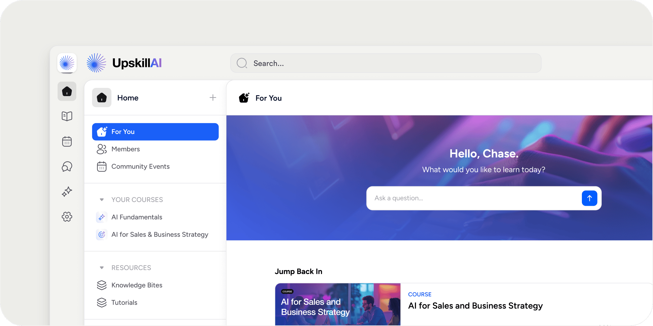
Task: Open the UpskillAI workspace switcher icon
Action: coord(67,63)
